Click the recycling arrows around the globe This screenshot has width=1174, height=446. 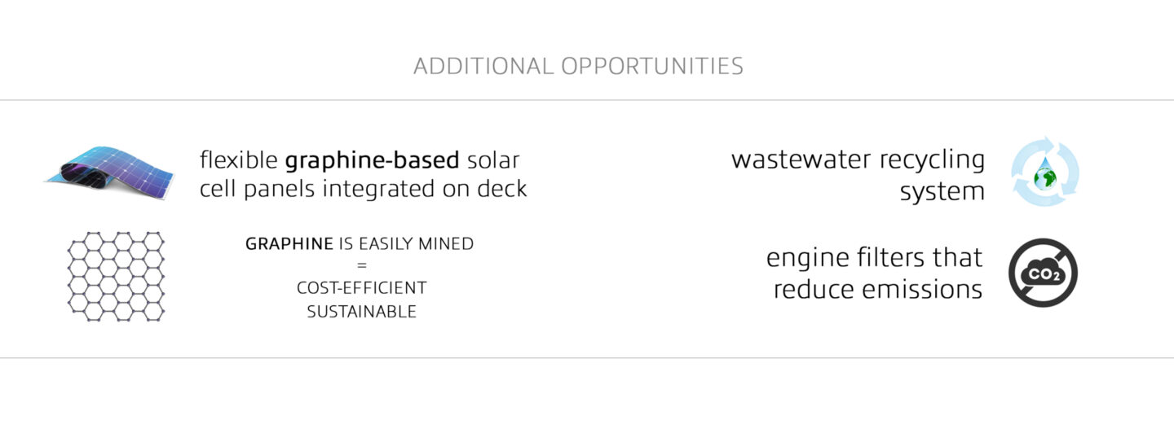click(1045, 173)
